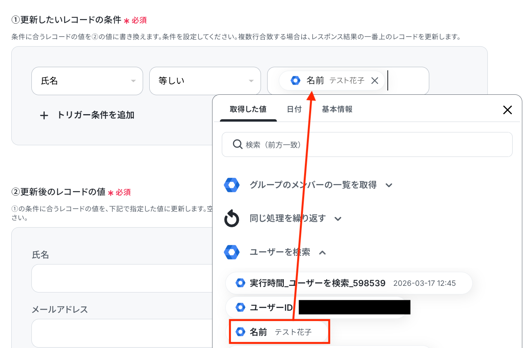
Task: Click the magnifier icon in the search box
Action: (237, 144)
